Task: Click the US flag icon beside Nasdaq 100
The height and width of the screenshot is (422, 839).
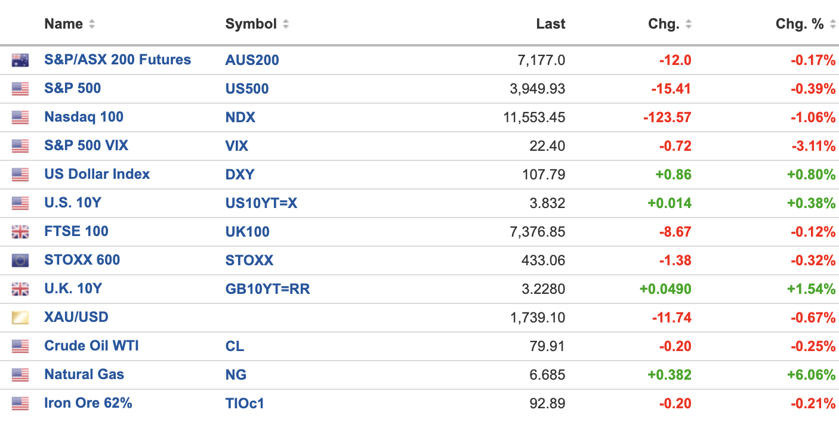Action: click(x=20, y=117)
